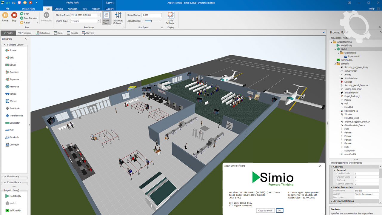Expand the Ending Type combo box
The image size is (382, 215).
click(98, 21)
